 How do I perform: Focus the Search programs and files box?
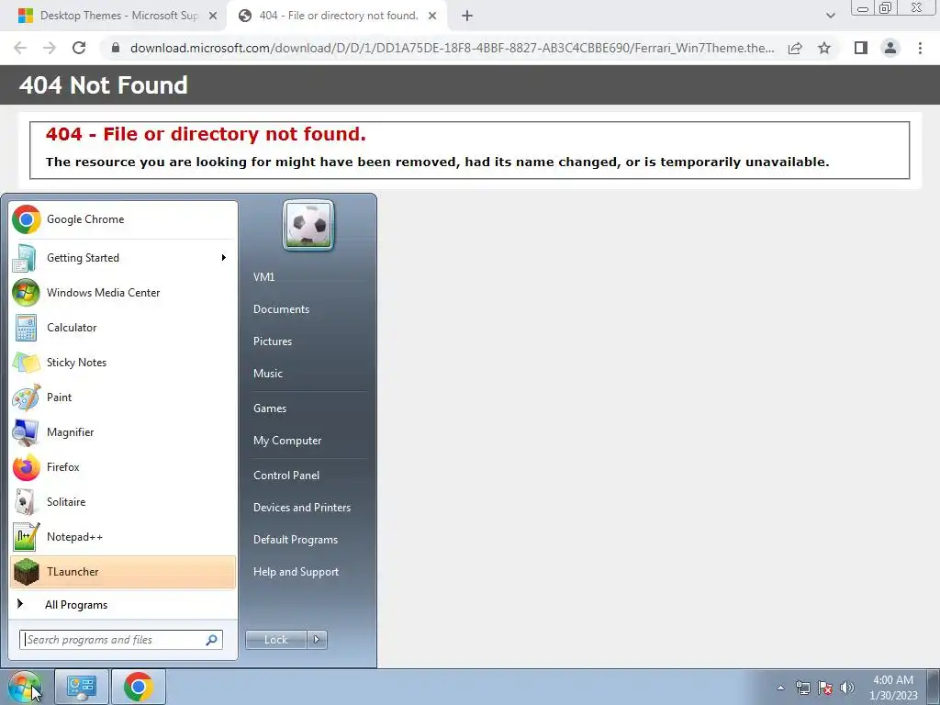point(121,640)
